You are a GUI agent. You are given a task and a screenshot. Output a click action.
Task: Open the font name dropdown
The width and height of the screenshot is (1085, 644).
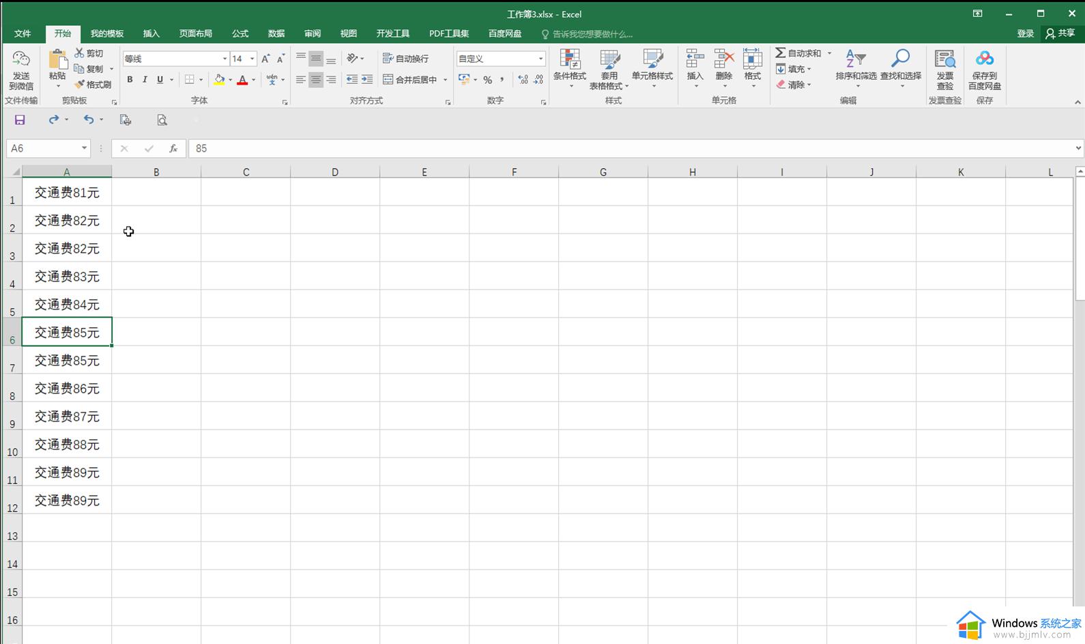[x=225, y=59]
